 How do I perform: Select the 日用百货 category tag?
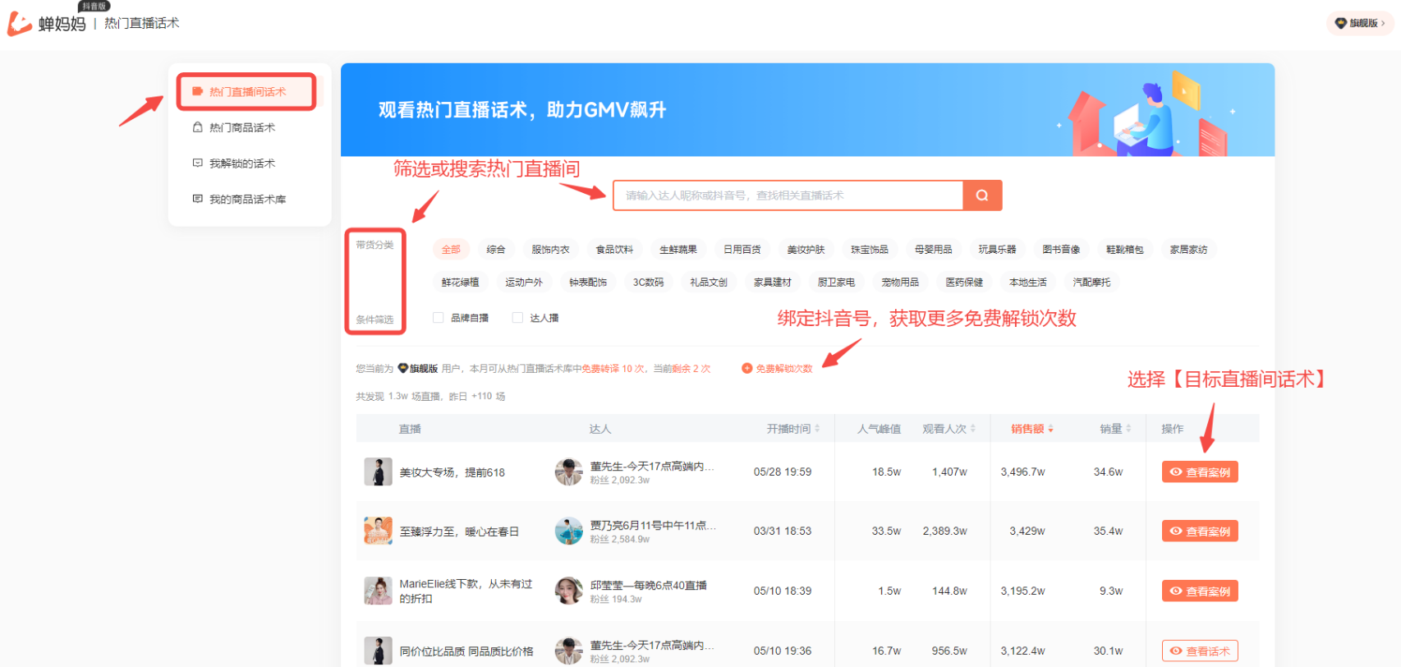pyautogui.click(x=742, y=249)
